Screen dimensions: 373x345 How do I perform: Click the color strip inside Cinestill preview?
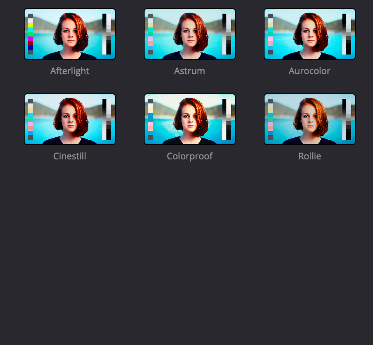point(31,119)
